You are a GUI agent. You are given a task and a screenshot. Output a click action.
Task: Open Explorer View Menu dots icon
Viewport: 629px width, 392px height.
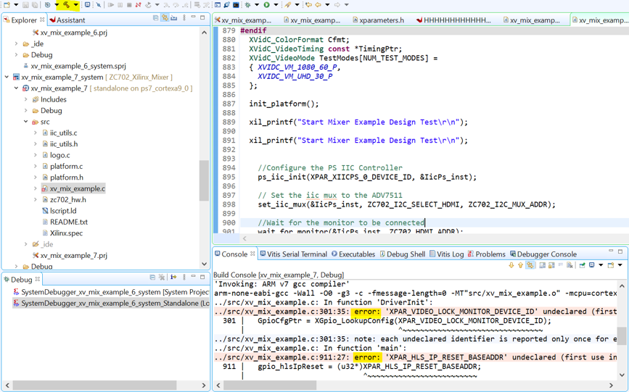(184, 18)
